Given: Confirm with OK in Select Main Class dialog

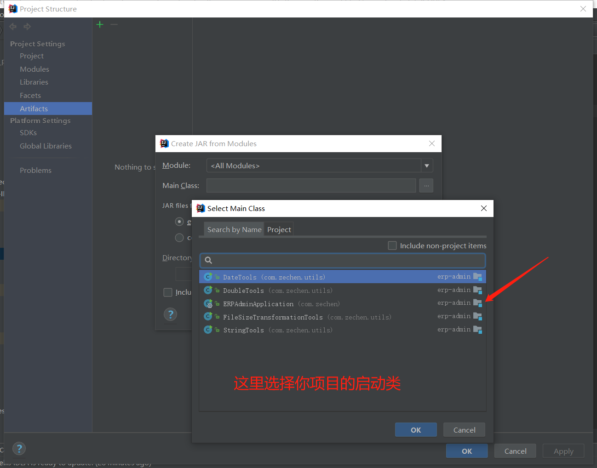Looking at the screenshot, I should click(415, 429).
